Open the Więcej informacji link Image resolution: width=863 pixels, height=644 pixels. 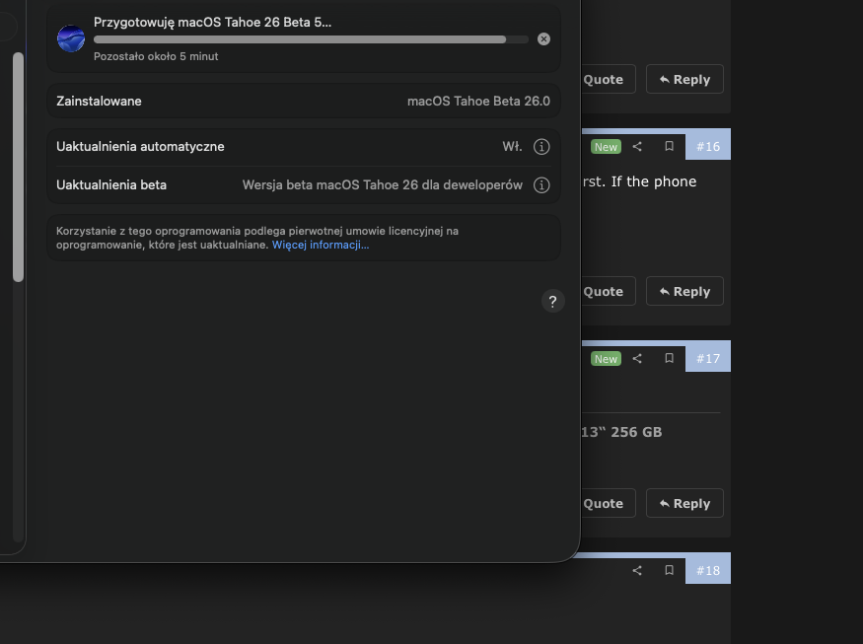coord(321,245)
